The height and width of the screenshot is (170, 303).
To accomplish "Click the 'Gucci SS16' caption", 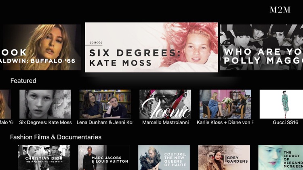I will [x=285, y=122].
